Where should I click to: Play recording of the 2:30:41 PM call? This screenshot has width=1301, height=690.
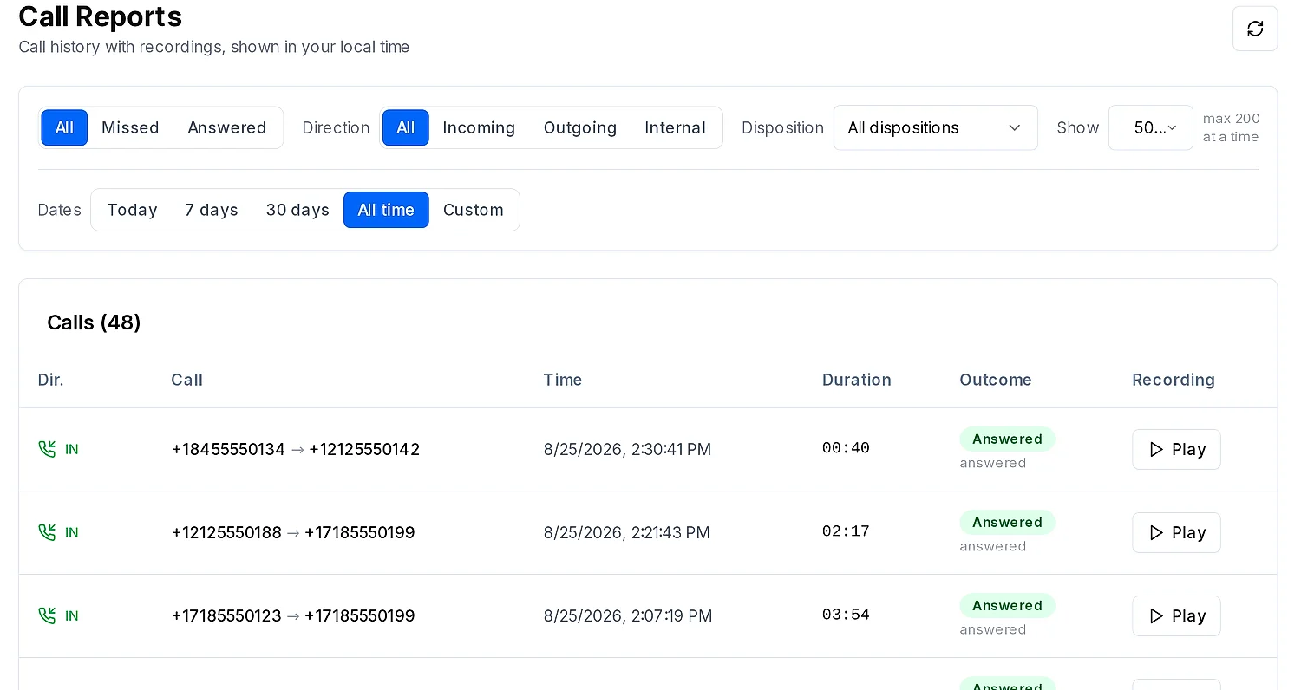1176,449
